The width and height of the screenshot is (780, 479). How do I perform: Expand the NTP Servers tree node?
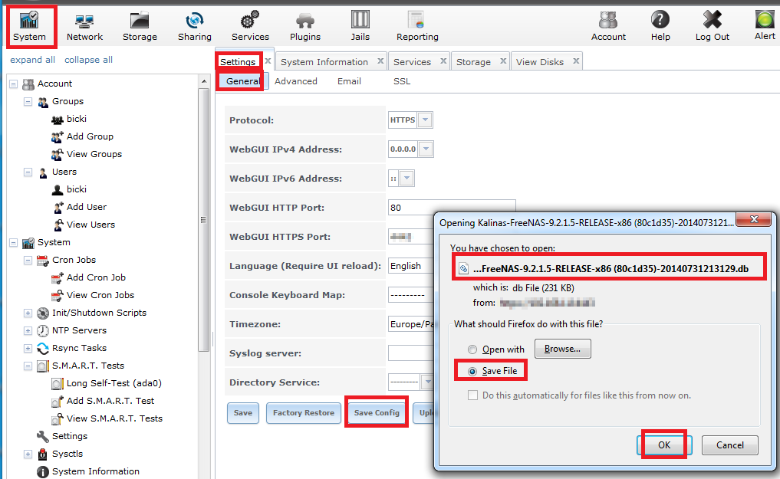(x=28, y=331)
